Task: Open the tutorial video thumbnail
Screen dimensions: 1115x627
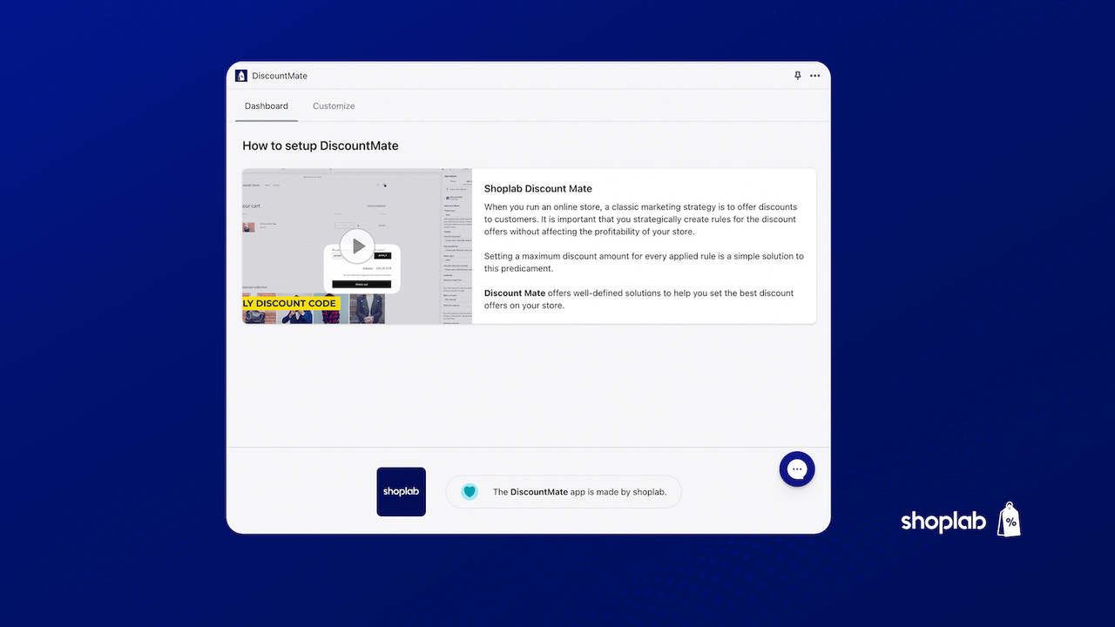Action: click(357, 245)
